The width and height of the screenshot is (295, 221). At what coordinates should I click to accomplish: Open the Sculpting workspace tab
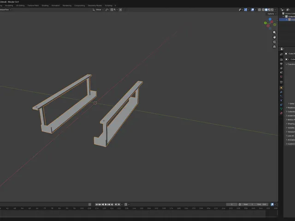tap(9, 6)
